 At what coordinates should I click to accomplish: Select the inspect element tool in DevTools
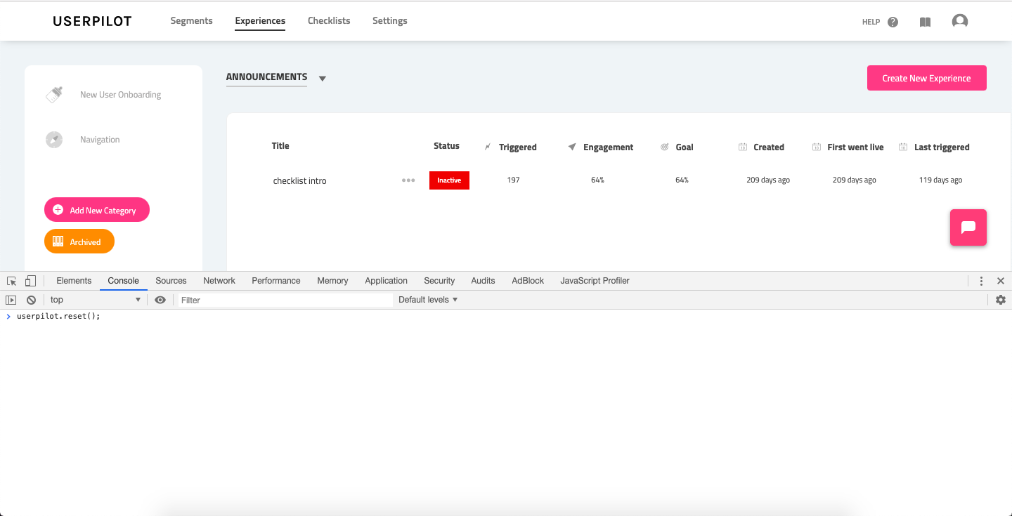pyautogui.click(x=11, y=280)
